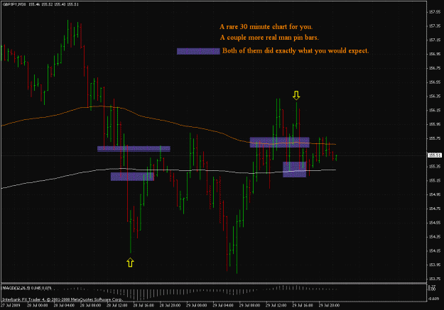Screen dimensions: 444x310
Task: Click the 154.35 price axis label
Action: [x=435, y=237]
